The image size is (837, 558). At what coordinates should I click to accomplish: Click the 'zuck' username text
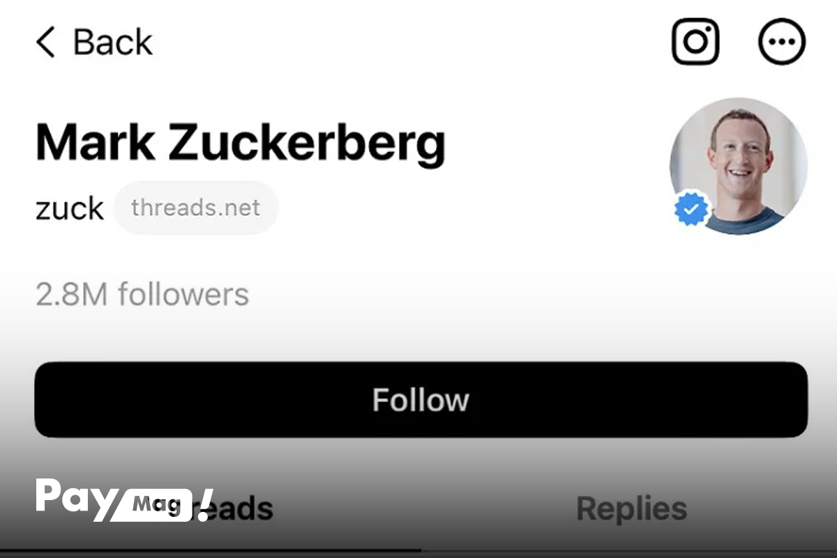[x=70, y=209]
